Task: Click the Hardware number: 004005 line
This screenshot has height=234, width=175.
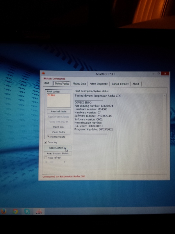Action: tap(91, 109)
